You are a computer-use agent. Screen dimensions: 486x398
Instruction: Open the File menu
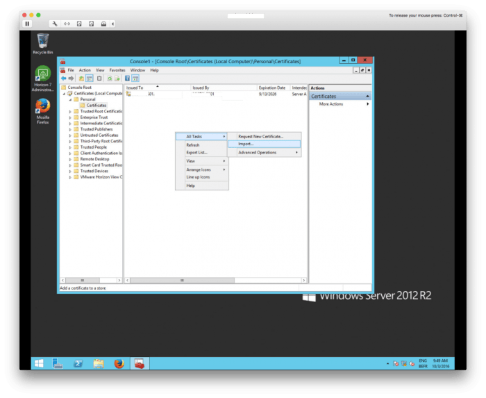[x=71, y=70]
